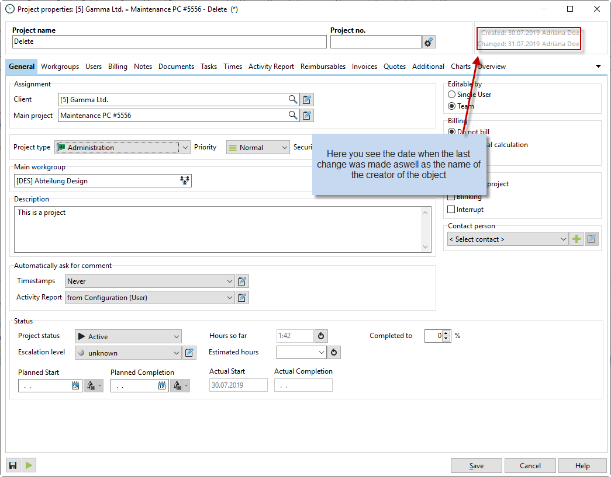Click the Help button
This screenshot has height=477, width=611.
[582, 465]
